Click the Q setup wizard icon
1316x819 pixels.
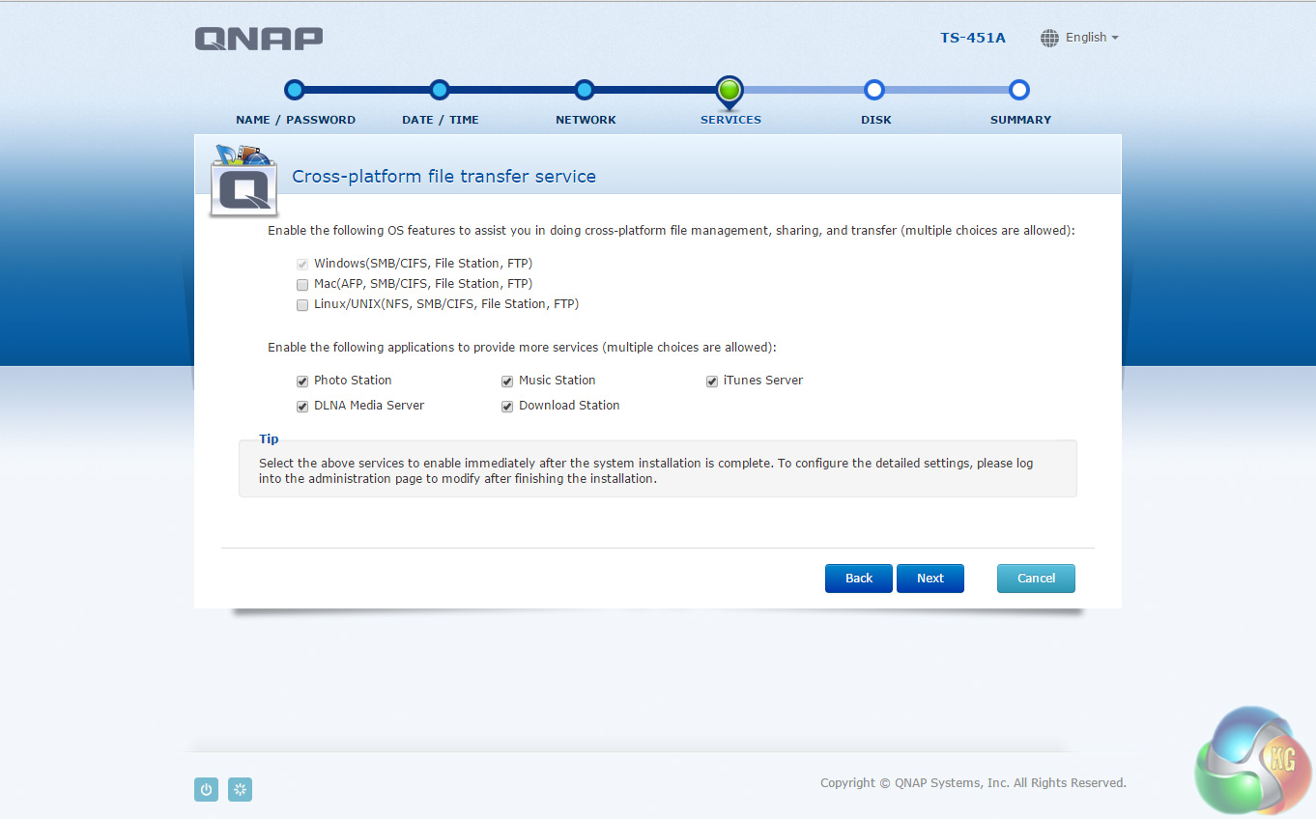pyautogui.click(x=243, y=182)
